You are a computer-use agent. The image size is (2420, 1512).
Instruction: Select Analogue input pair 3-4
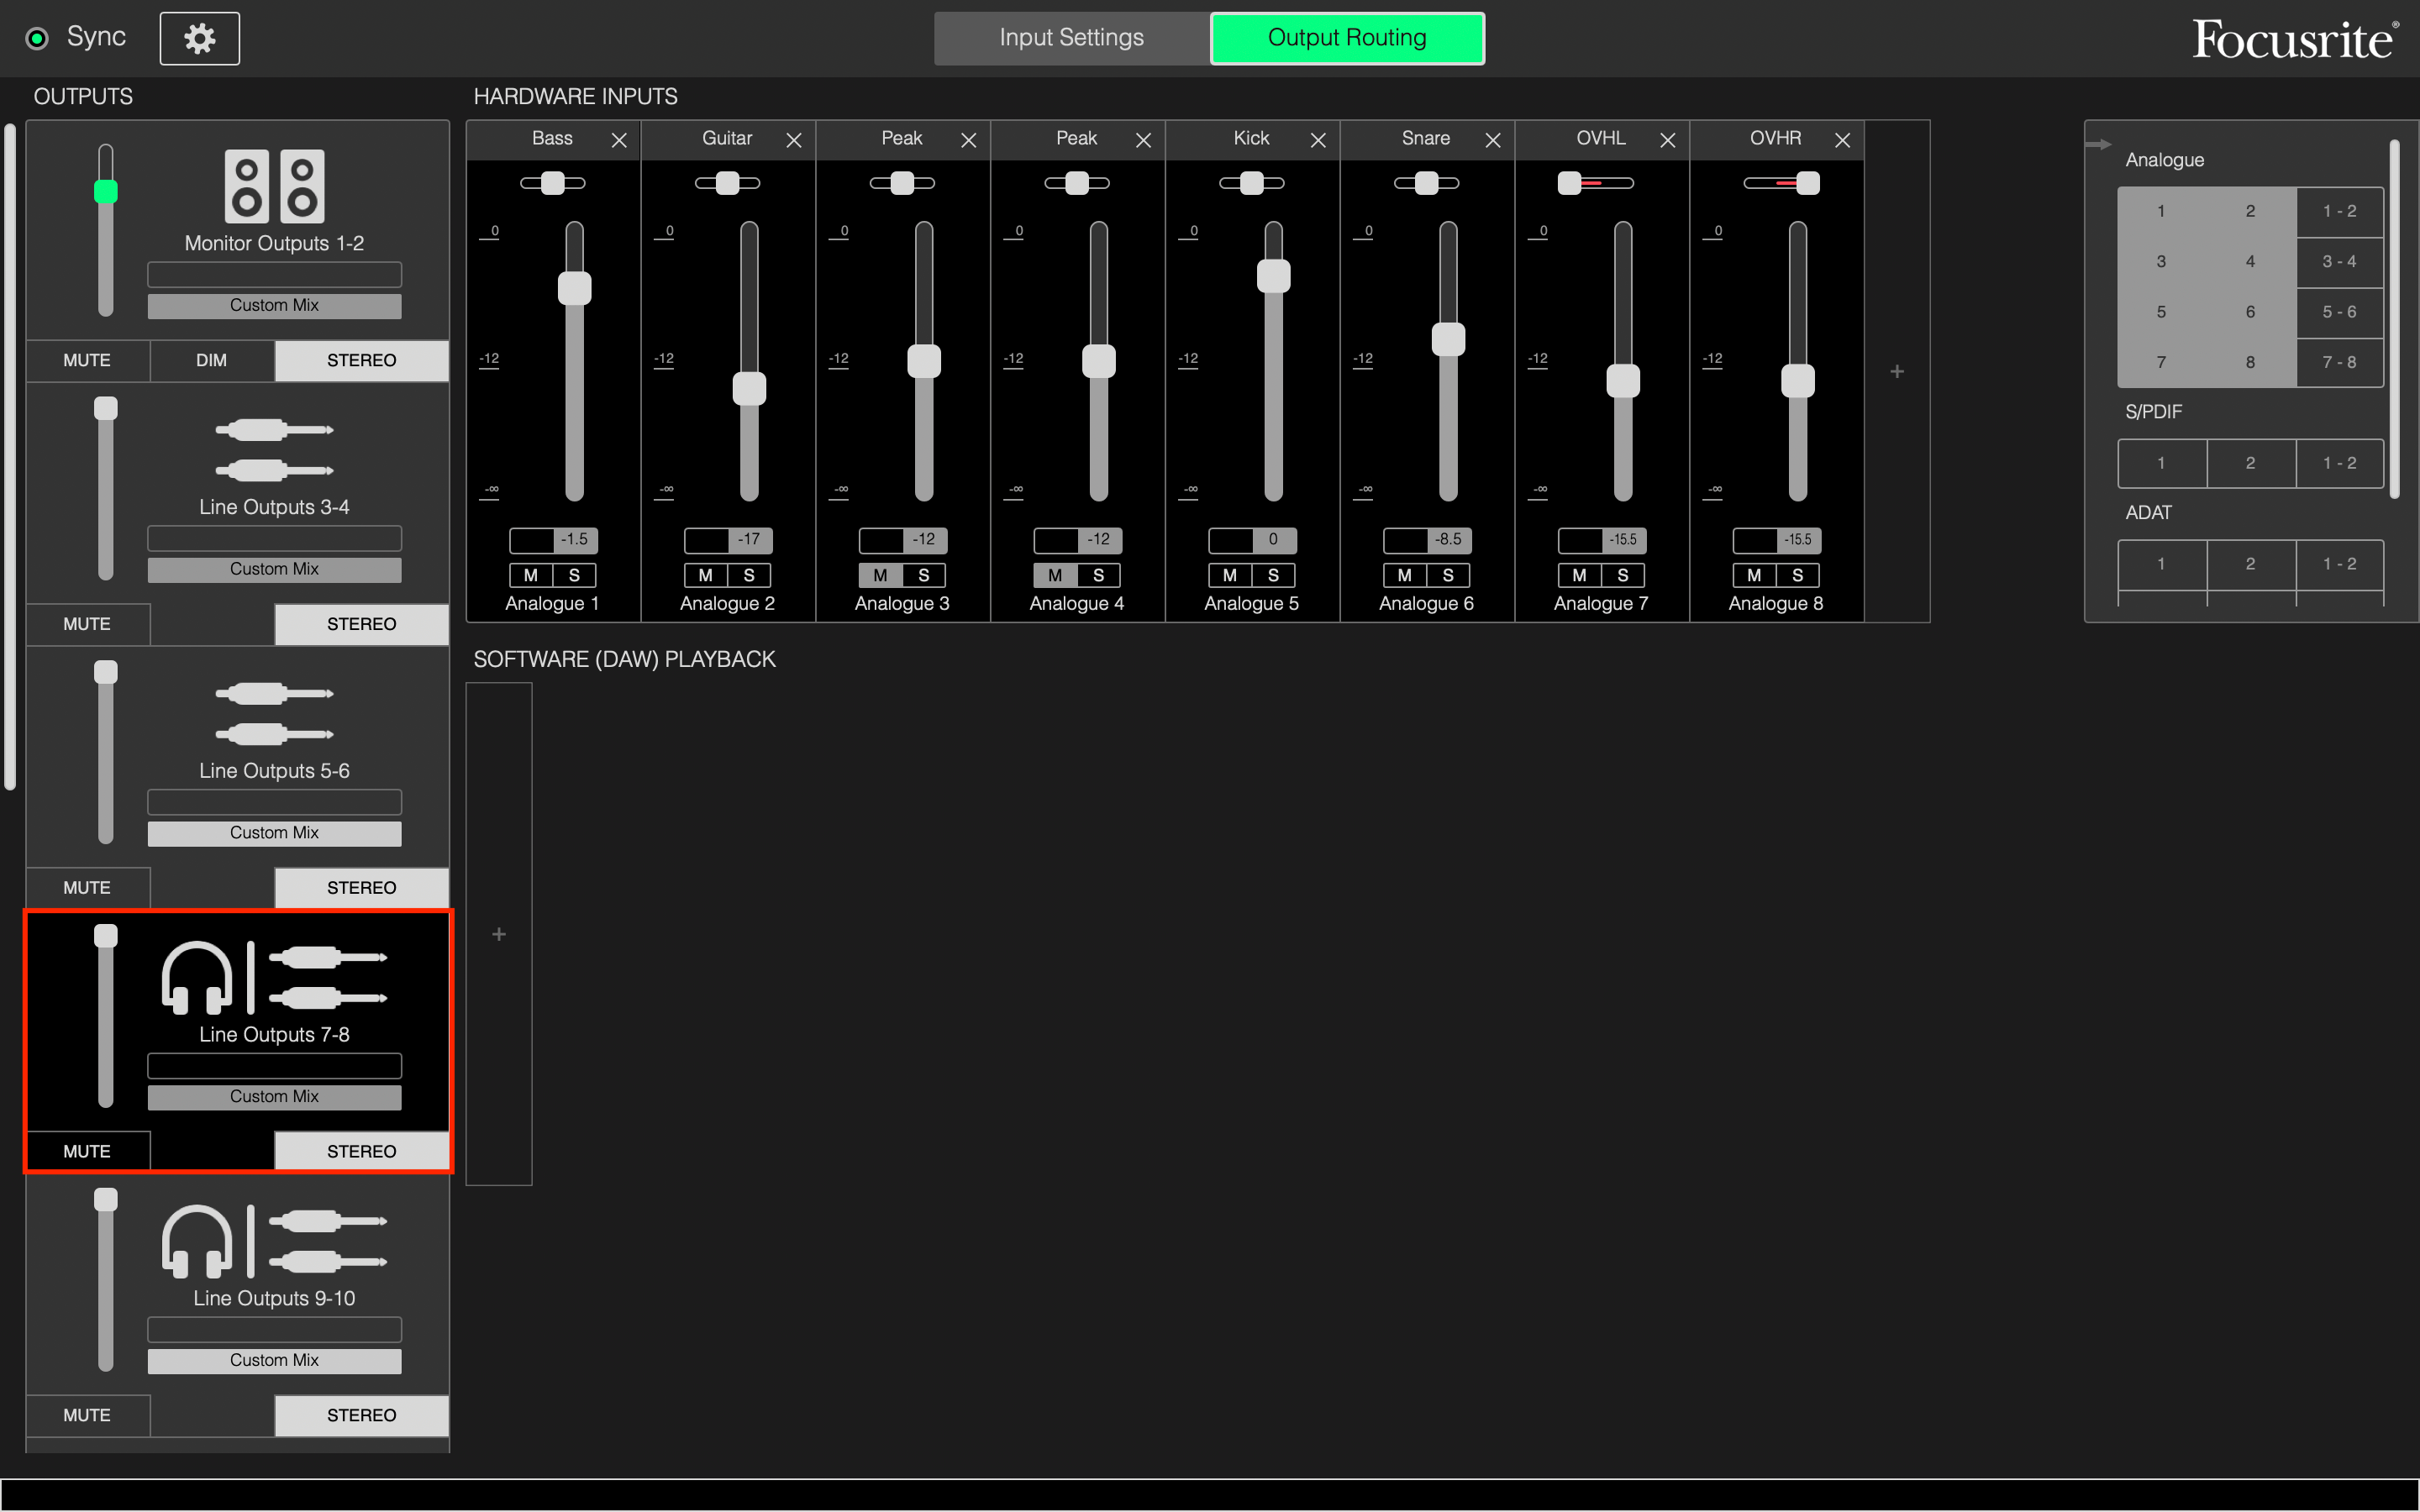(x=2339, y=262)
